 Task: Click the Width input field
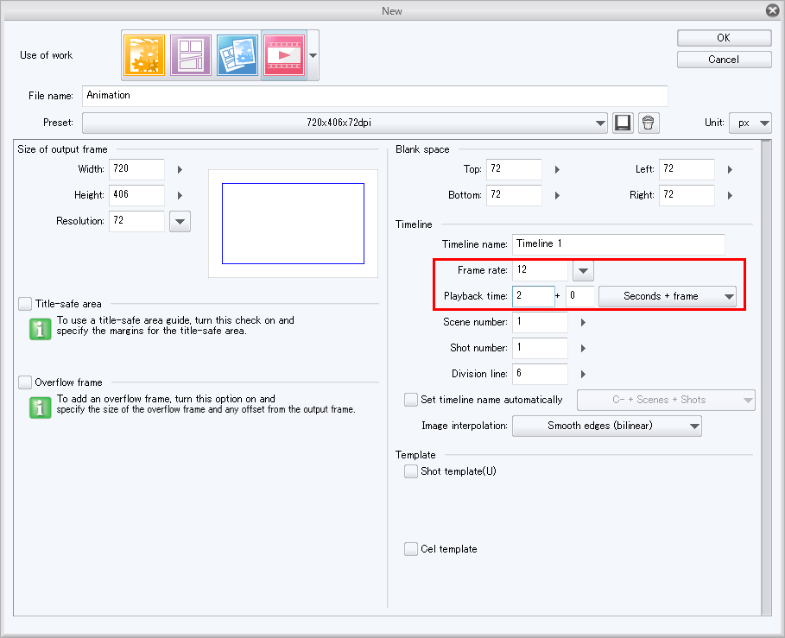point(136,169)
